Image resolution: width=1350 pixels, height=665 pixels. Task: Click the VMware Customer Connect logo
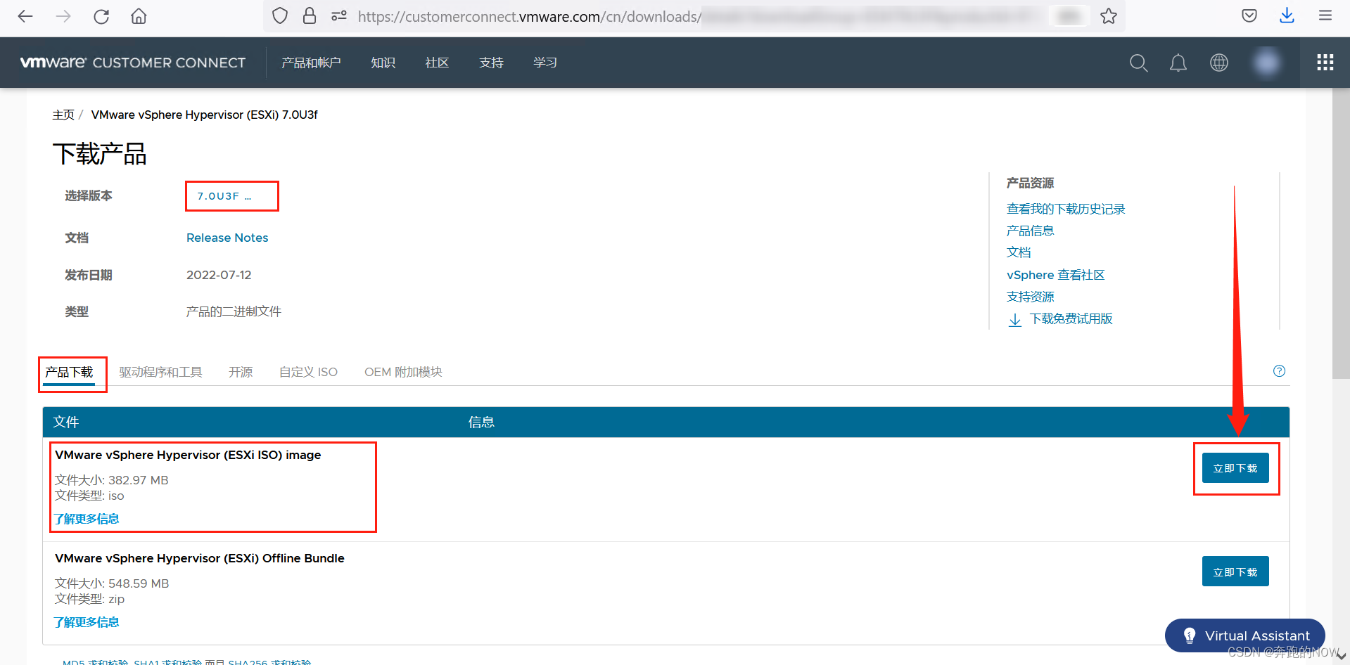click(x=133, y=63)
